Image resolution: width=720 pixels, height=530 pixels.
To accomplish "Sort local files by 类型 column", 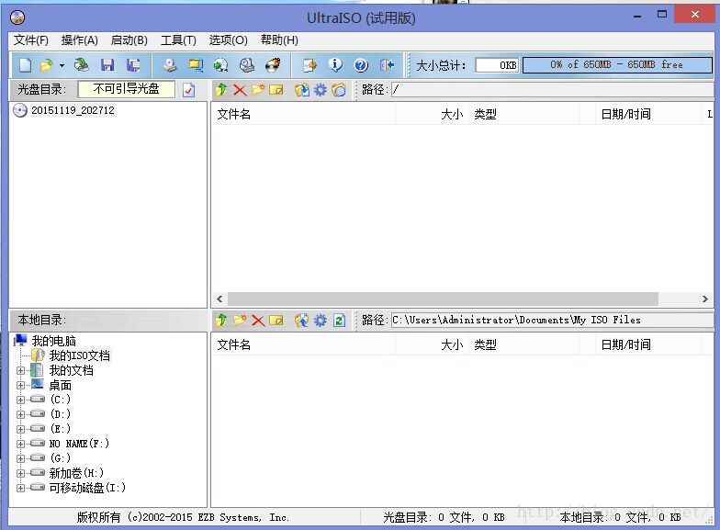I will 523,344.
